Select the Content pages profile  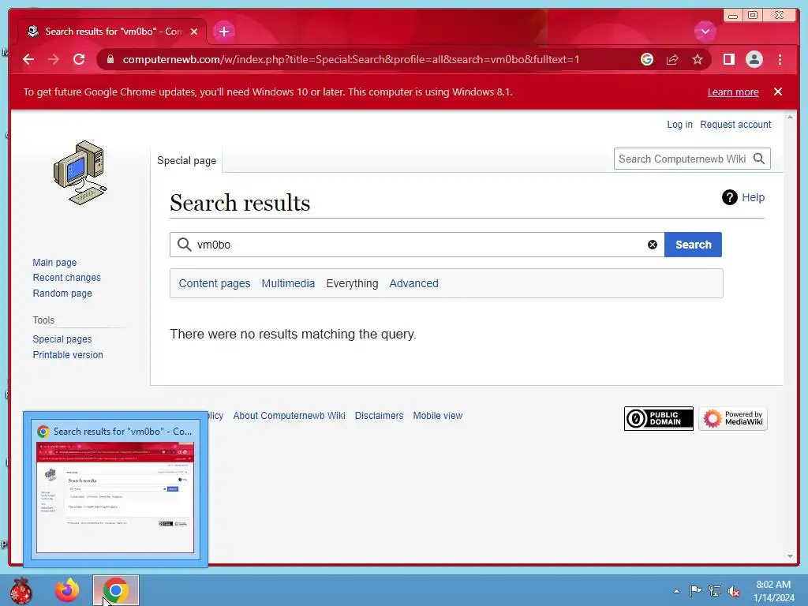click(215, 283)
